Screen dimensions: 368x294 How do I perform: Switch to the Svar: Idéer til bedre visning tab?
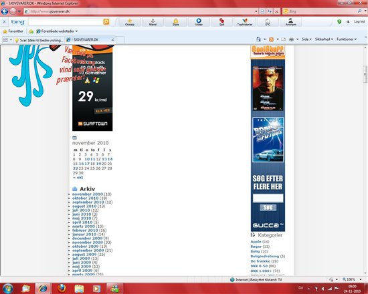pos(39,40)
